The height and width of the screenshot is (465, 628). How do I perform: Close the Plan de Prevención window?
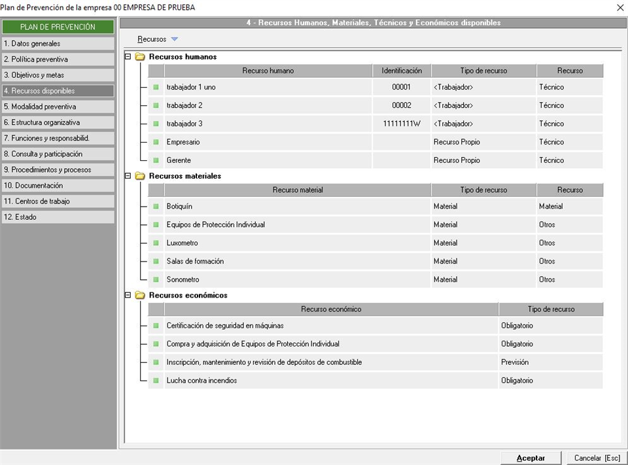[619, 7]
